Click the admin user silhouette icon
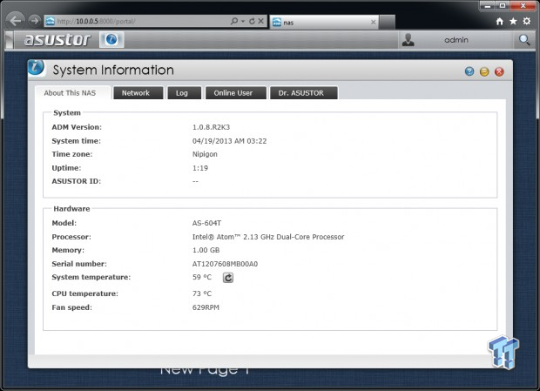 click(x=408, y=39)
